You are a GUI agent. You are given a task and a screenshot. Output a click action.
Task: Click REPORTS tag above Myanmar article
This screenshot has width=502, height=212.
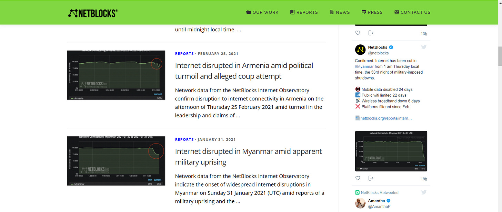(184, 140)
